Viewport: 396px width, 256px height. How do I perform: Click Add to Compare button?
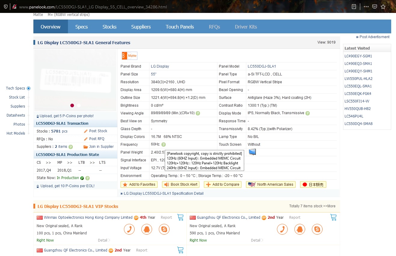coord(223,184)
